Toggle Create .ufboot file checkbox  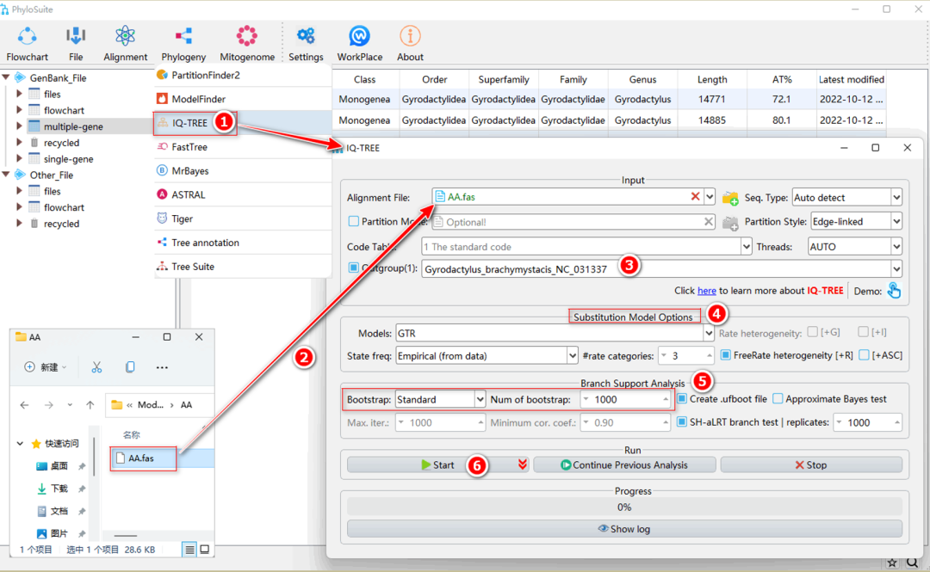click(x=682, y=398)
